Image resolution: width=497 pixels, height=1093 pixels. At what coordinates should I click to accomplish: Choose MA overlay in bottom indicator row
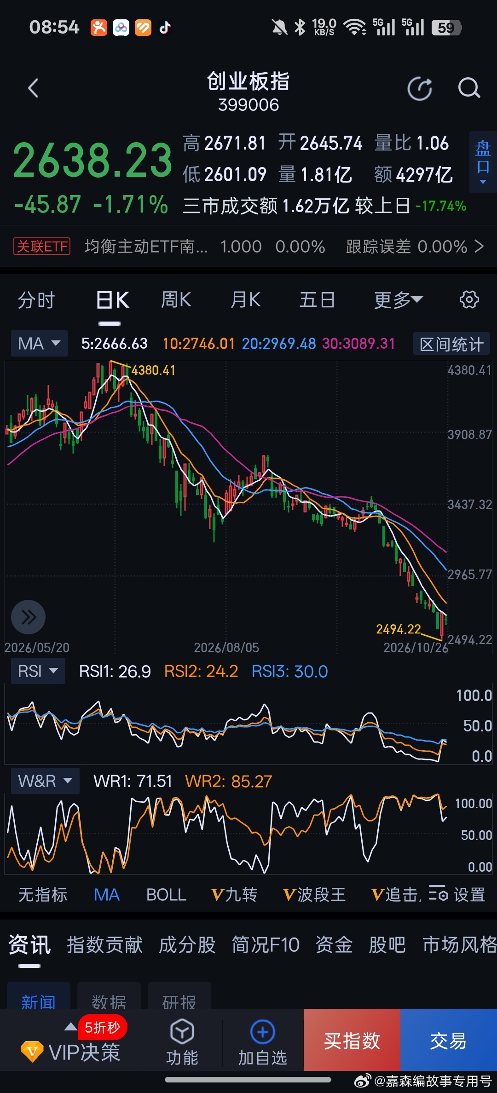coord(106,895)
